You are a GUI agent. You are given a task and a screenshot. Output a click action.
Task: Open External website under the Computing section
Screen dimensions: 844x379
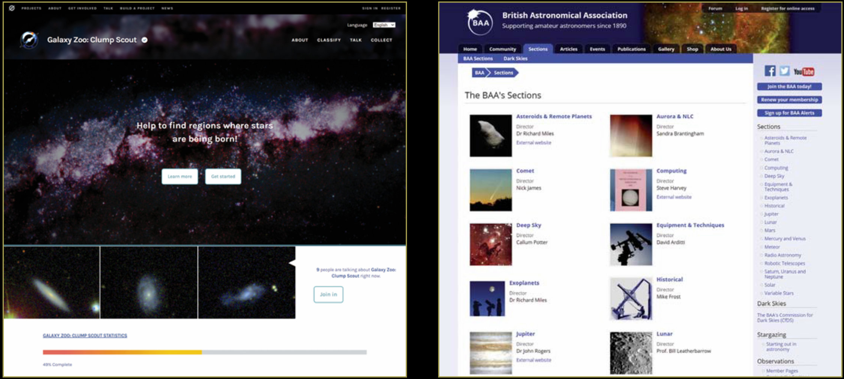(673, 197)
